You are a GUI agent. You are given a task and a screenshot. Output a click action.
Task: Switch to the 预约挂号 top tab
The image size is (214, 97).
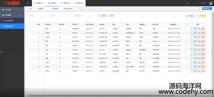pos(65,3)
